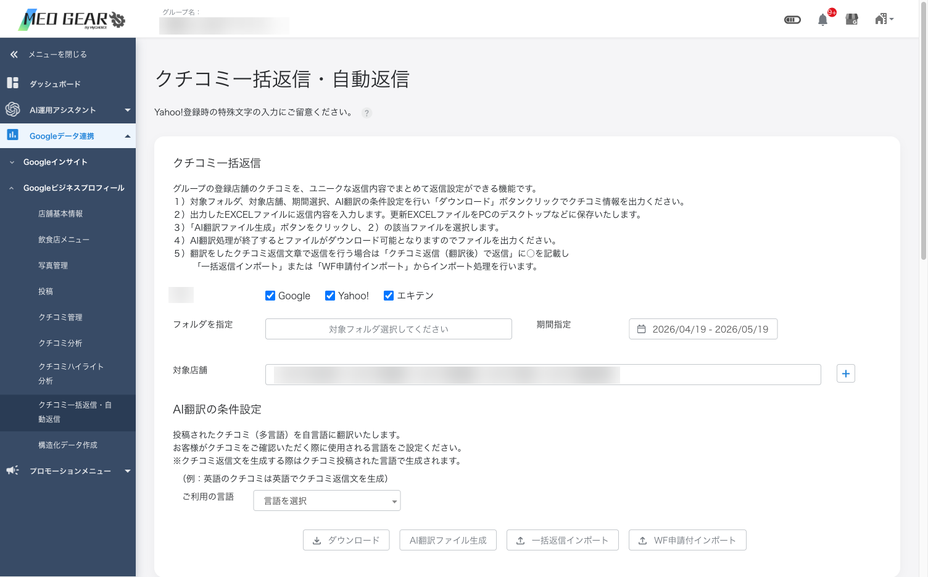Open building account menu icon
928x577 pixels.
(x=884, y=19)
